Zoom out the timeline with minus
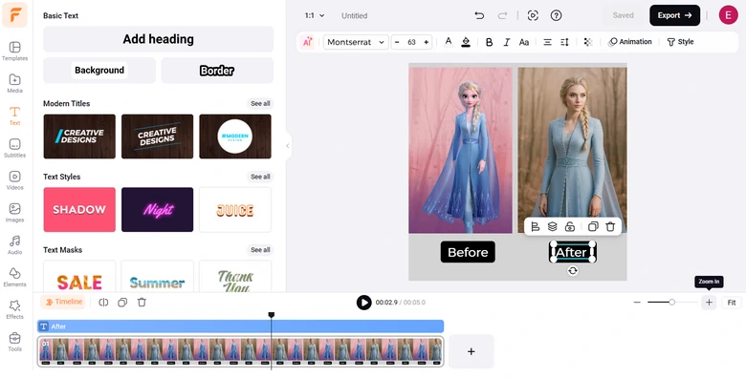746x378 pixels. (637, 303)
